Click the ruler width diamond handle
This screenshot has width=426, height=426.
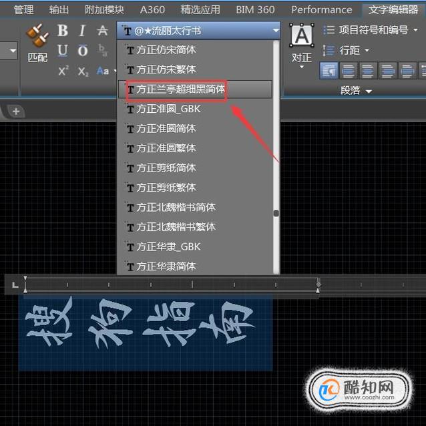(x=318, y=284)
